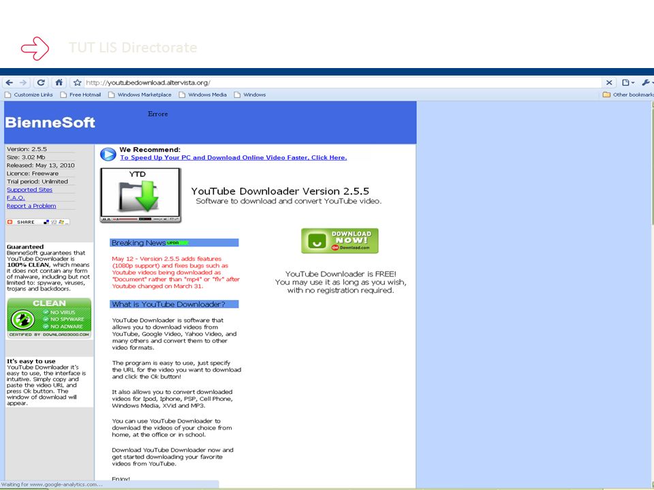Click the BienneSoft logo
The image size is (654, 490).
(50, 122)
